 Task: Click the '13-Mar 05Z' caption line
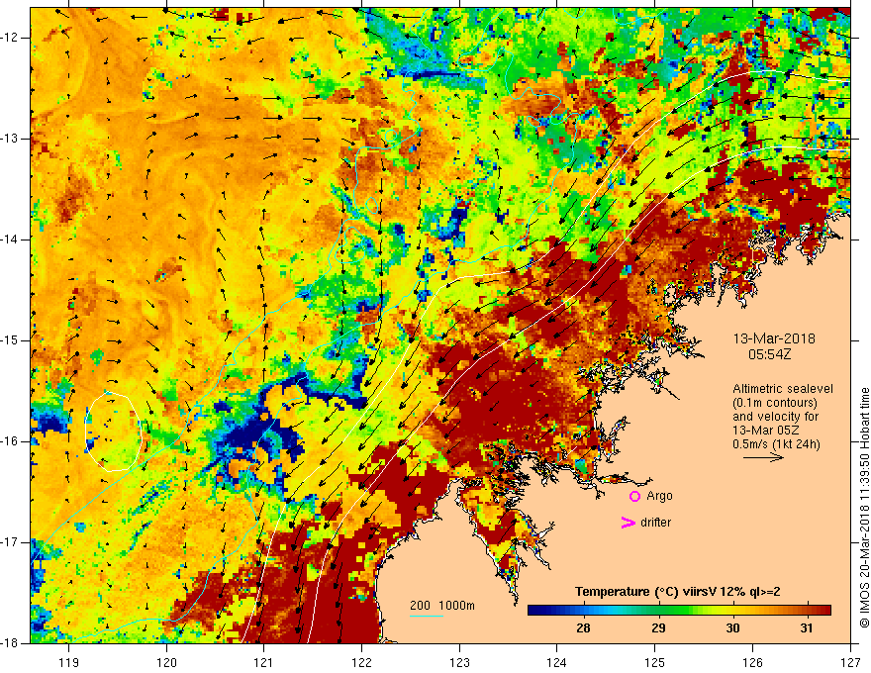coord(768,431)
